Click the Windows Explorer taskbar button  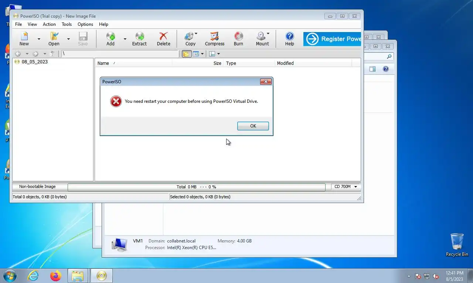pyautogui.click(x=78, y=276)
